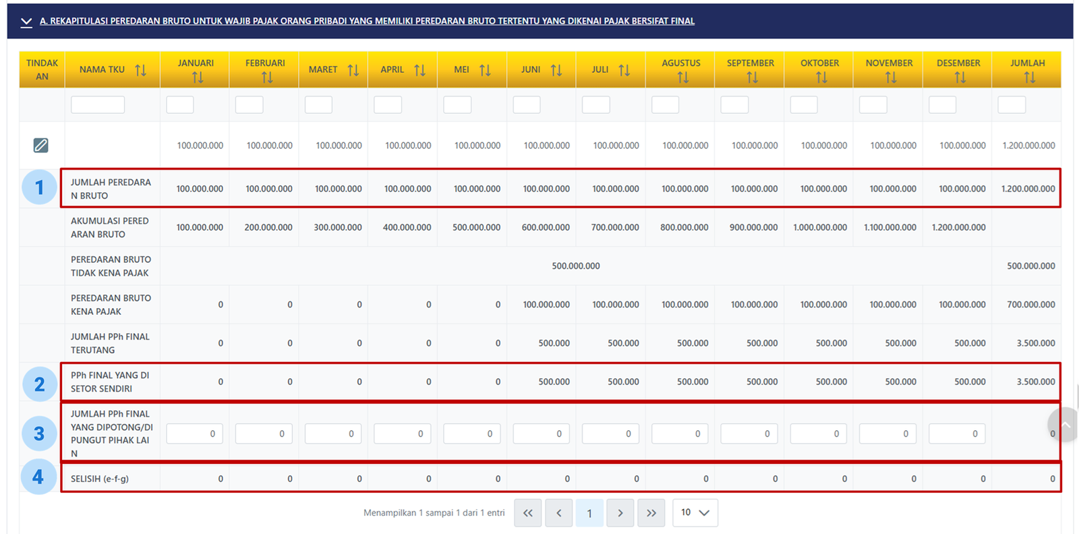Screen dimensions: 1079x534
Task: Edit Desember PPh dipotong pihak lain field
Action: tap(956, 434)
